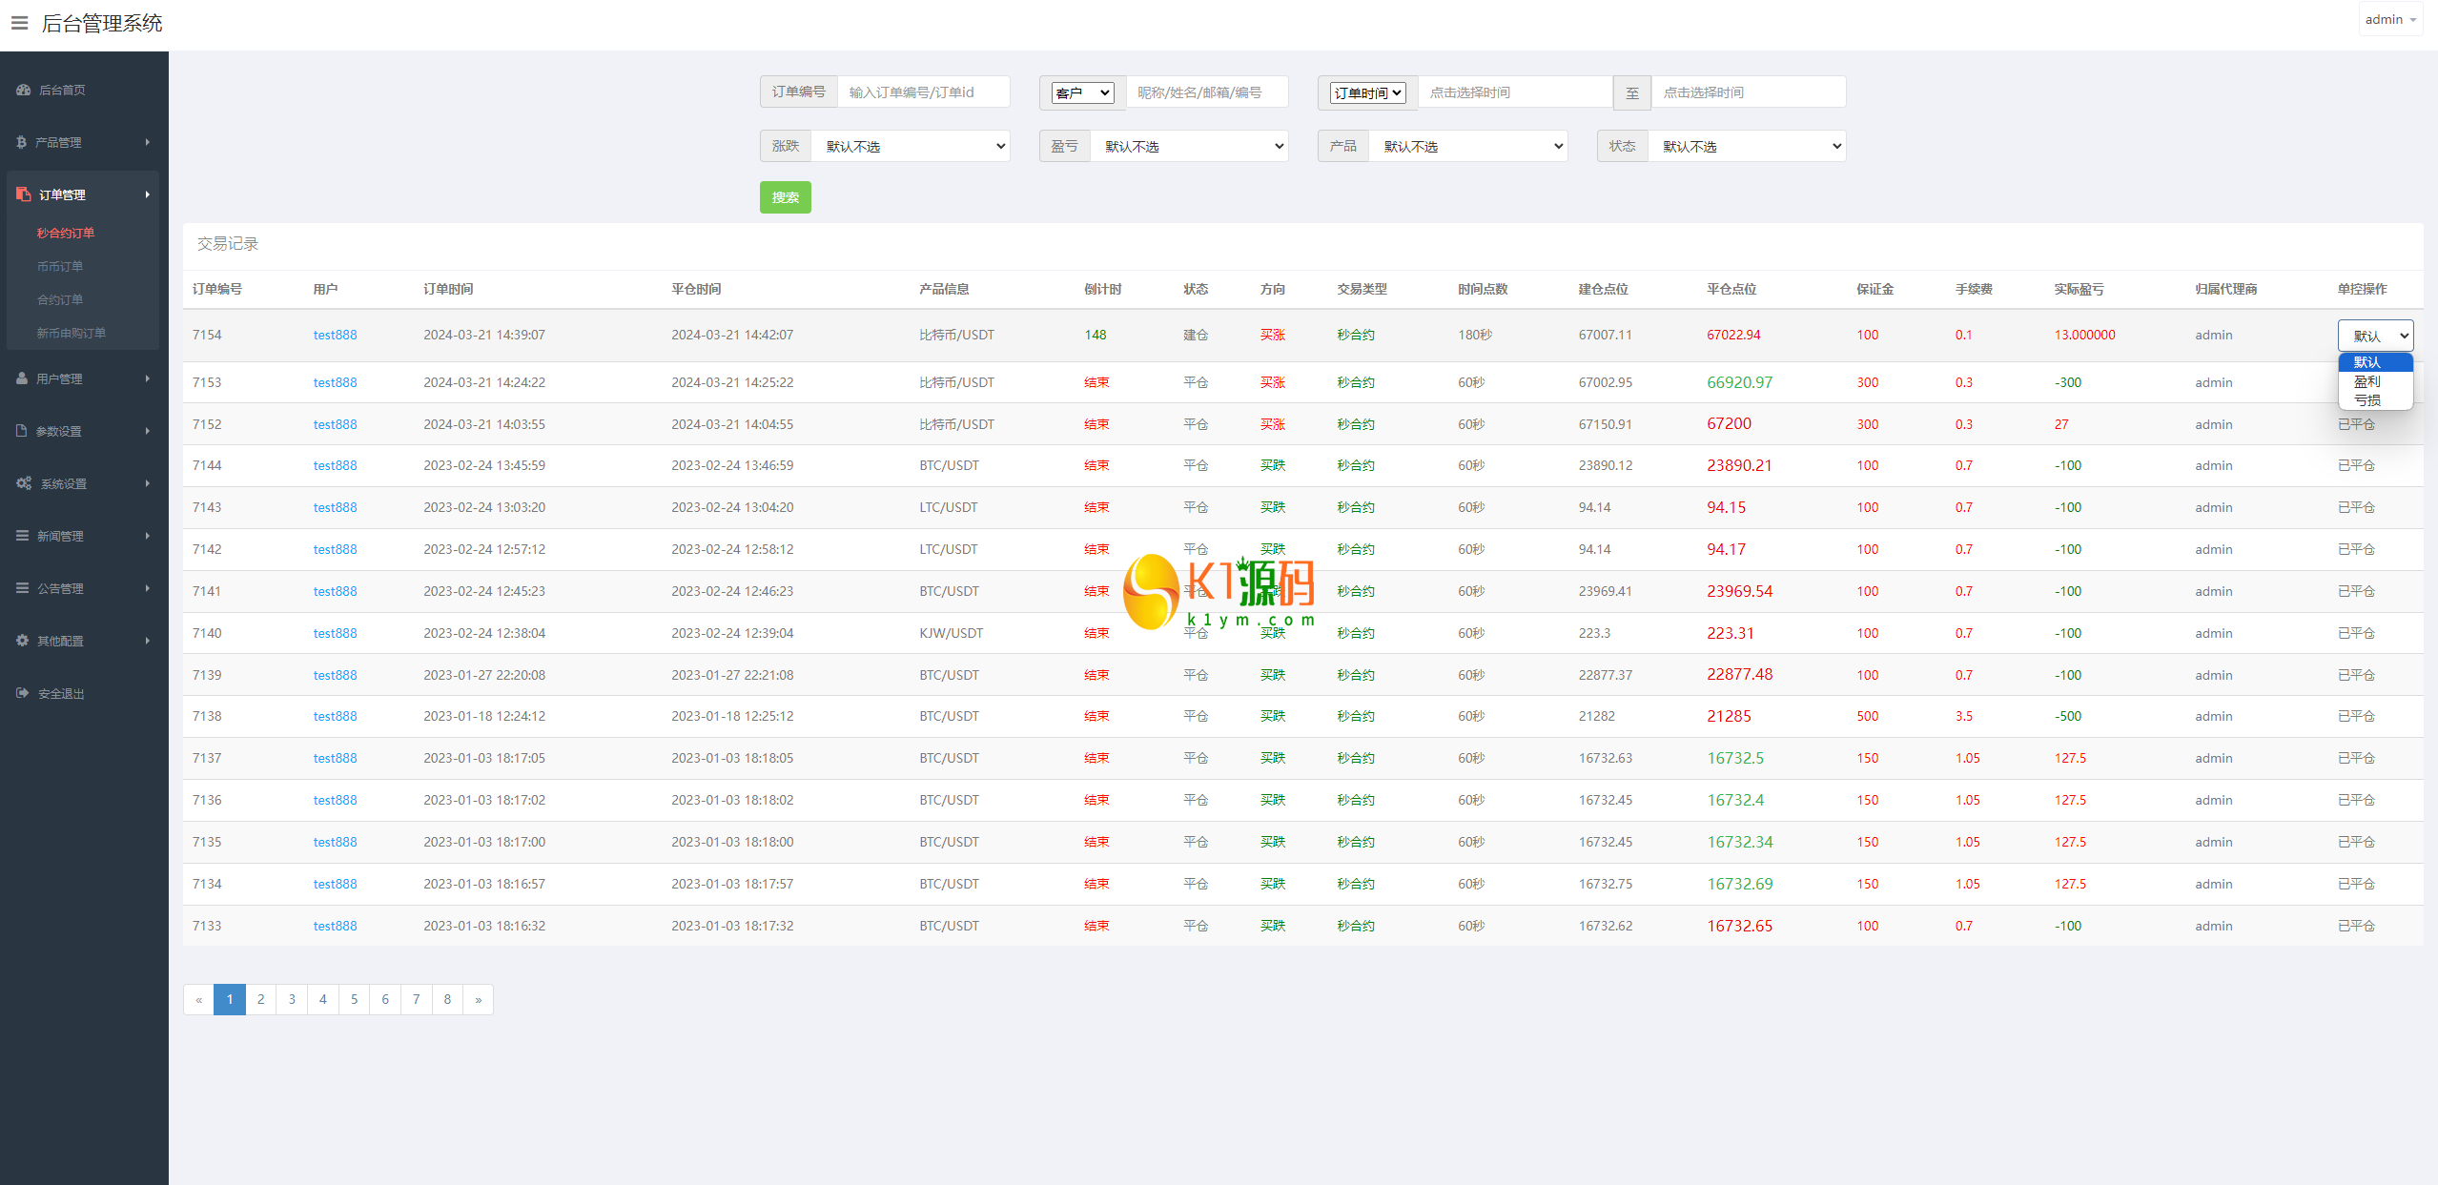
Task: Click the order number input field
Action: coord(922,92)
